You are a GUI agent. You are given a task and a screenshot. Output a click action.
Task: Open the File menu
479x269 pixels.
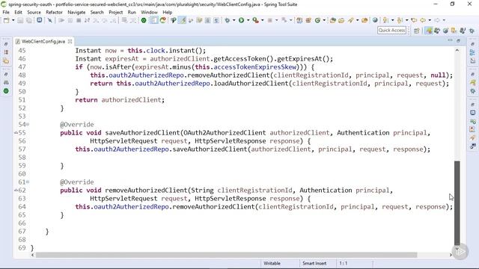6,12
